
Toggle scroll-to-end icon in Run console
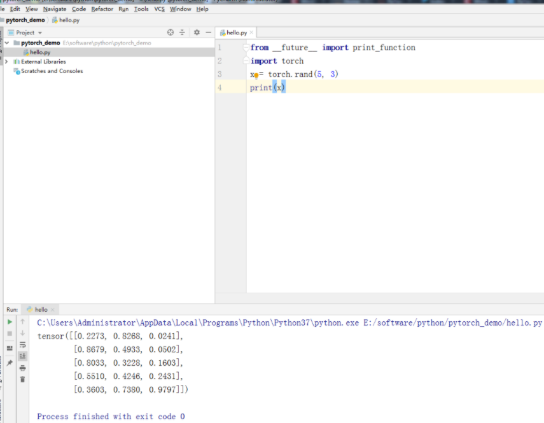click(x=22, y=356)
